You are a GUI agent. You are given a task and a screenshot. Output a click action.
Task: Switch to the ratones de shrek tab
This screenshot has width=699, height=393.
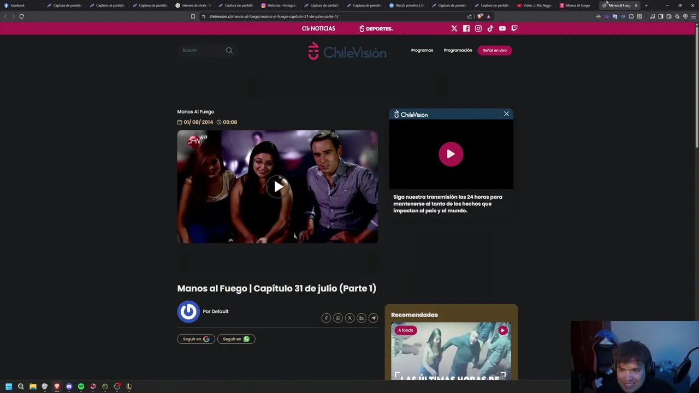pyautogui.click(x=194, y=5)
